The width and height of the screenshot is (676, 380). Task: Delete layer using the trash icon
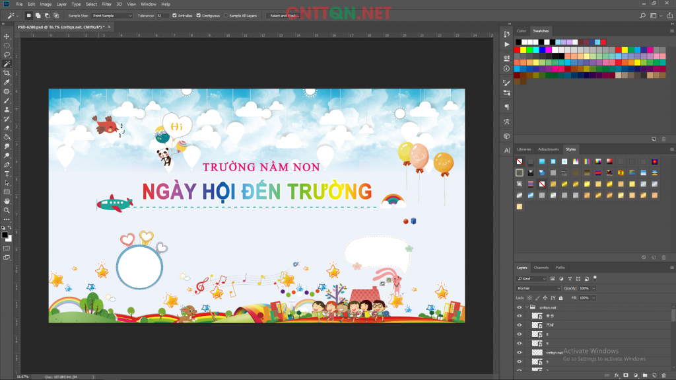[x=663, y=375]
